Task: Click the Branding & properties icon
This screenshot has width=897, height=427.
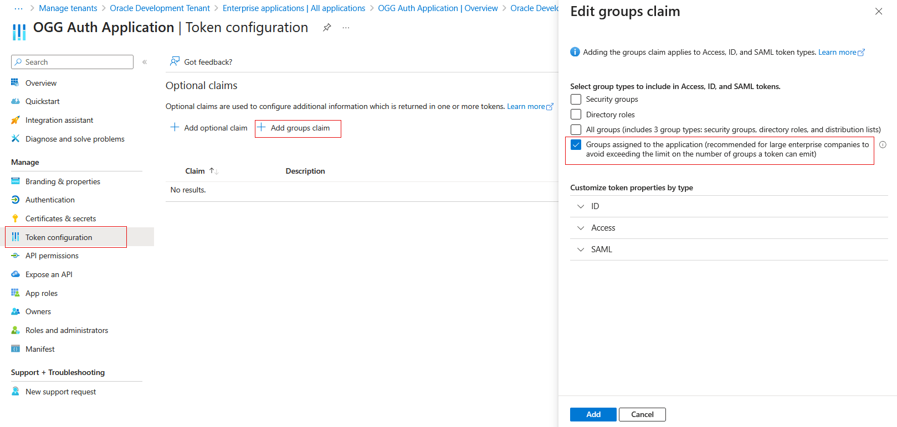Action: click(x=16, y=181)
